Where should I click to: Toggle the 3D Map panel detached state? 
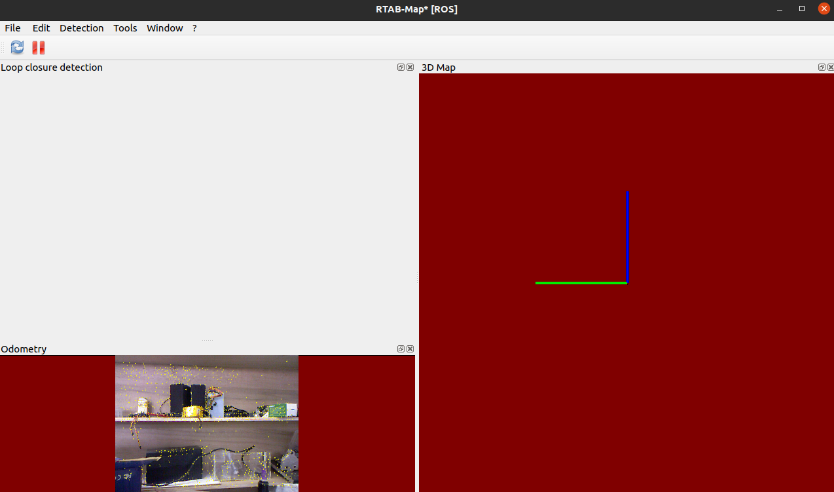(821, 67)
